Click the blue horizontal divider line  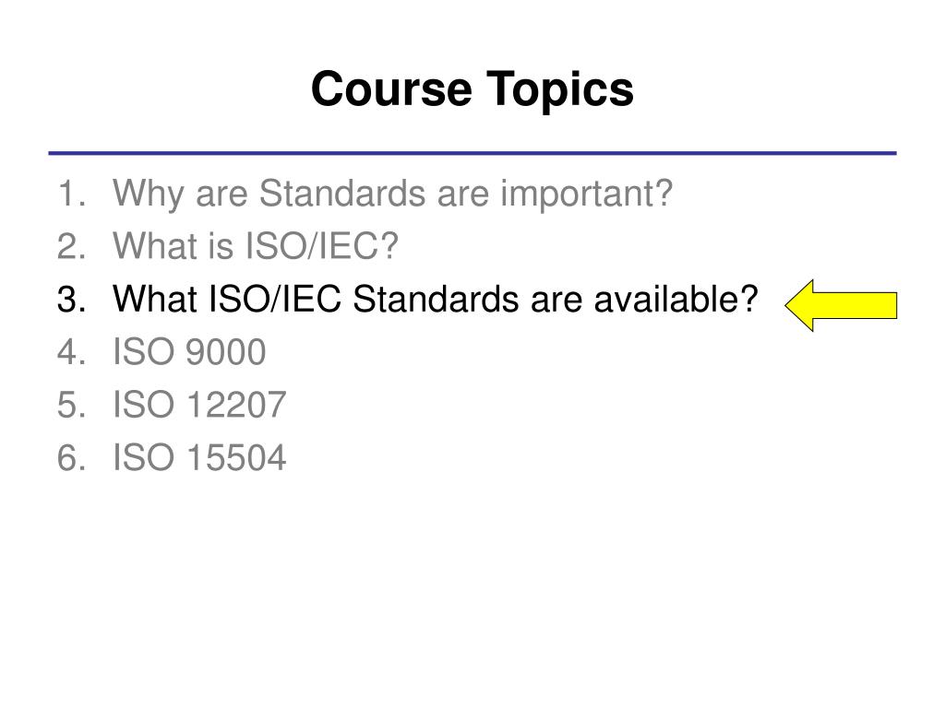tap(472, 153)
